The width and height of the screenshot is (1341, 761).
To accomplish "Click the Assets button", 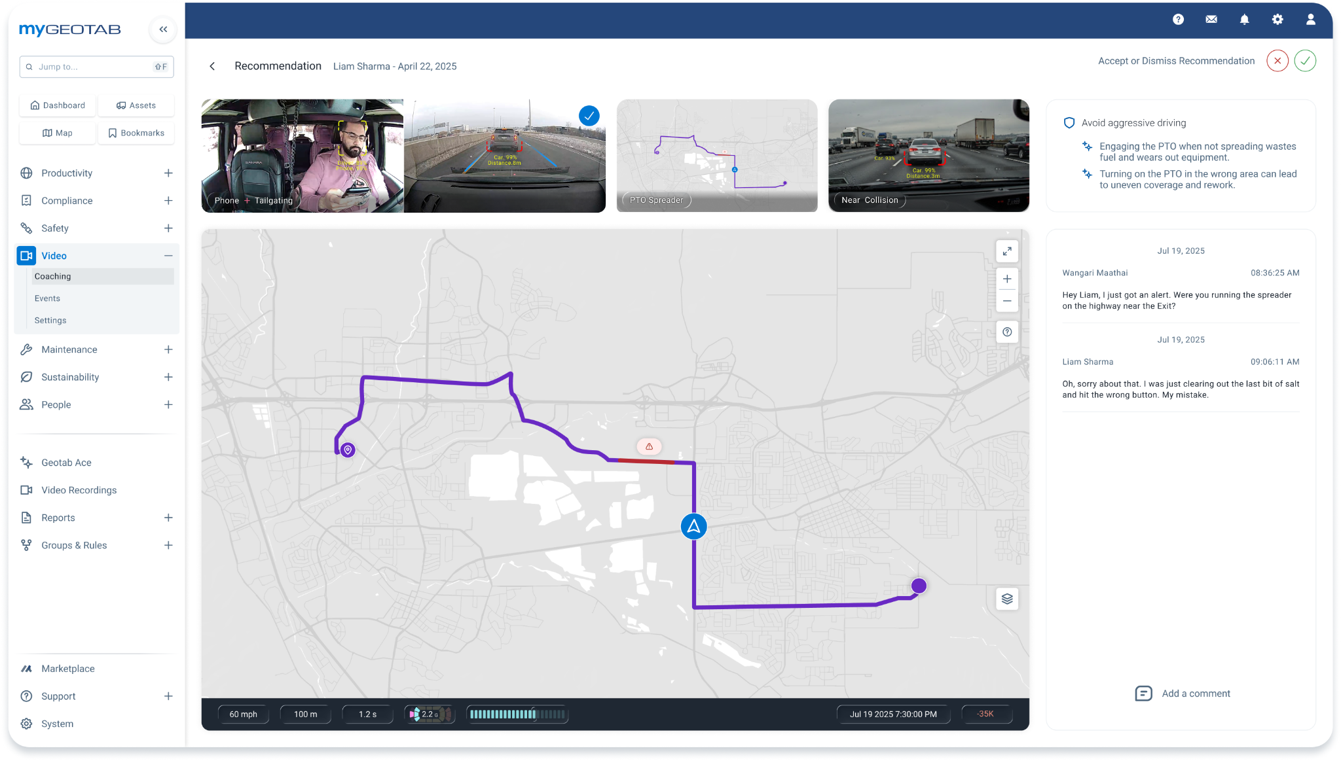I will [x=136, y=105].
